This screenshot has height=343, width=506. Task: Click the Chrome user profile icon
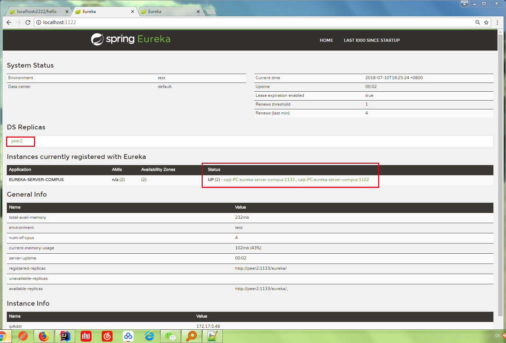pyautogui.click(x=465, y=3)
